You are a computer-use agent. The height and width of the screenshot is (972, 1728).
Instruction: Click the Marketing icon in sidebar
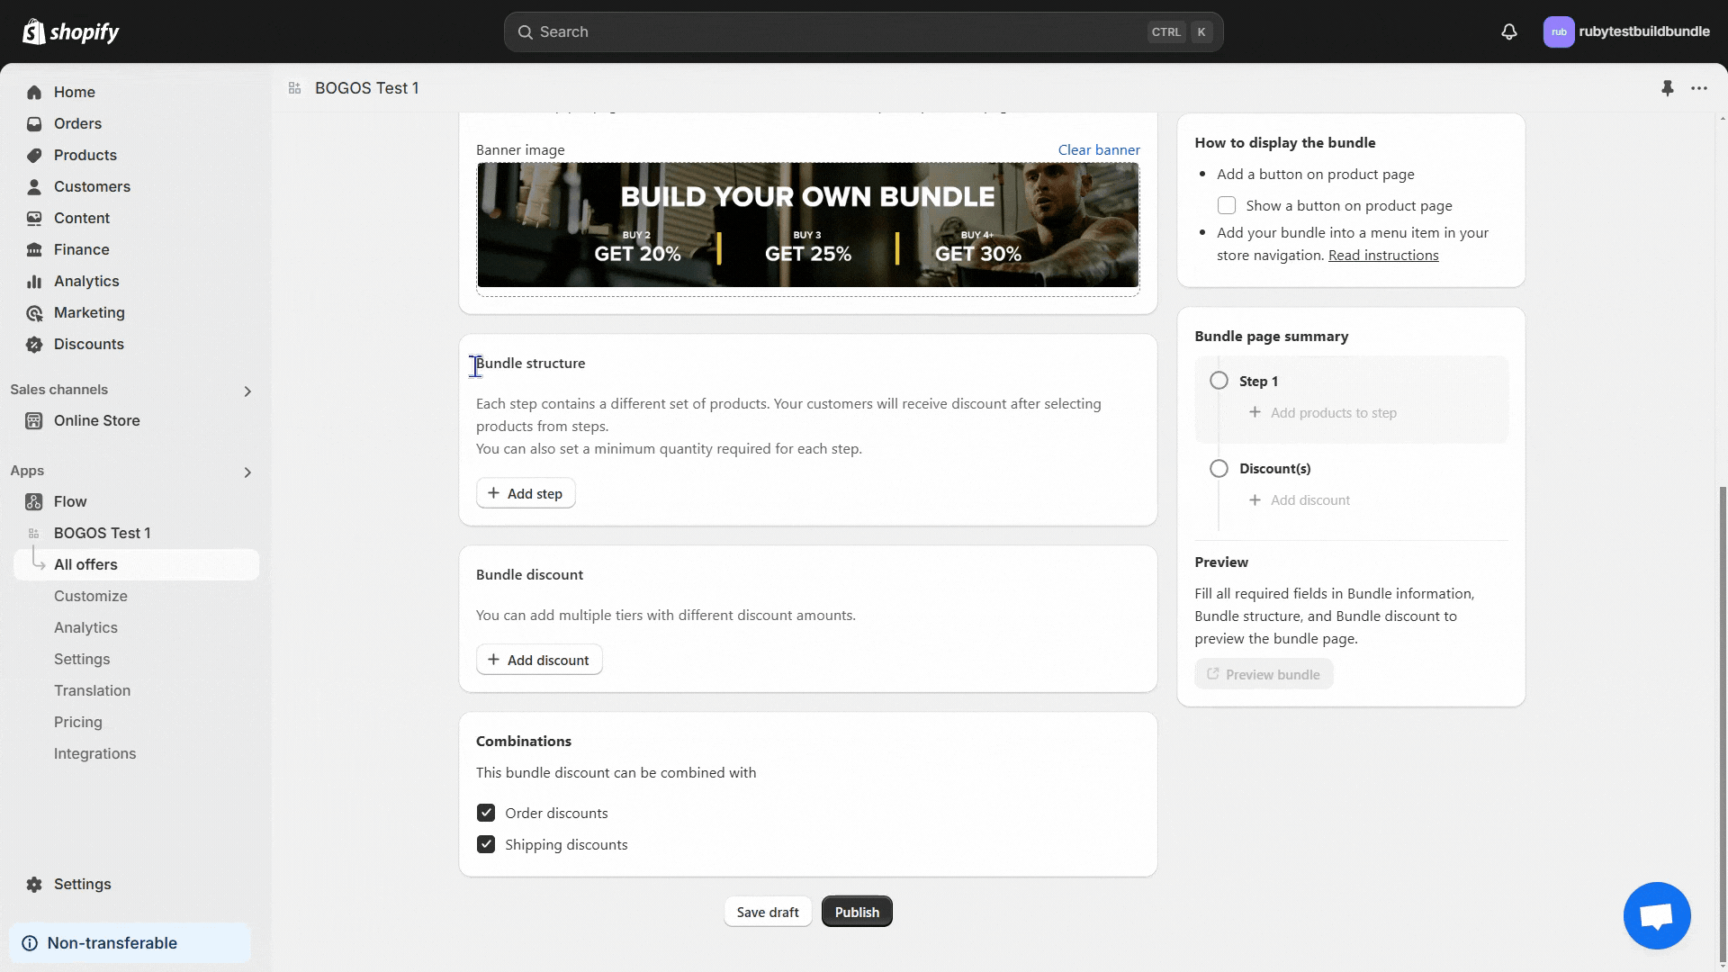34,312
